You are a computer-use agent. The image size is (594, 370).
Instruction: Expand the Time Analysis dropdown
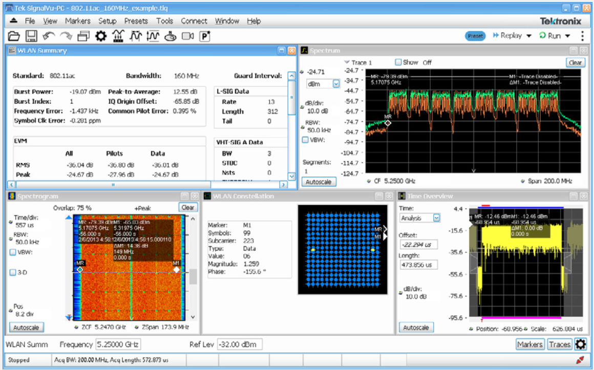[x=436, y=218]
